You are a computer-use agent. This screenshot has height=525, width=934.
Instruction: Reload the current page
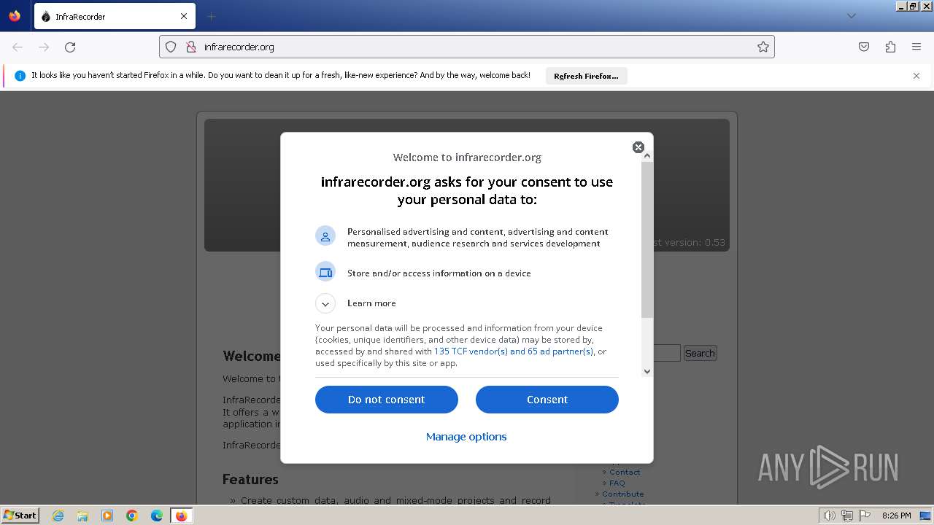click(70, 47)
